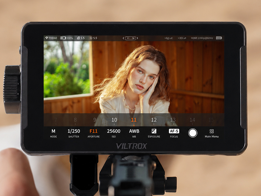The height and width of the screenshot is (196, 261).
Task: Tap the sun brightness 5.5 icon
Action: tap(93, 38)
